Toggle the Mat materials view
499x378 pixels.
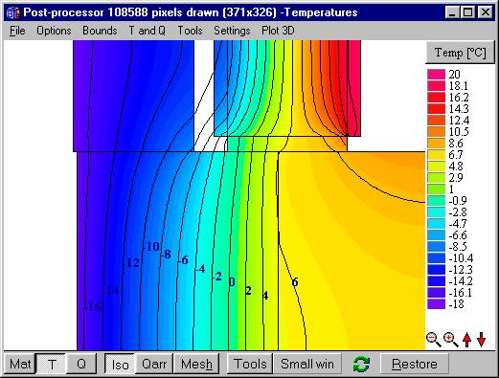click(19, 364)
